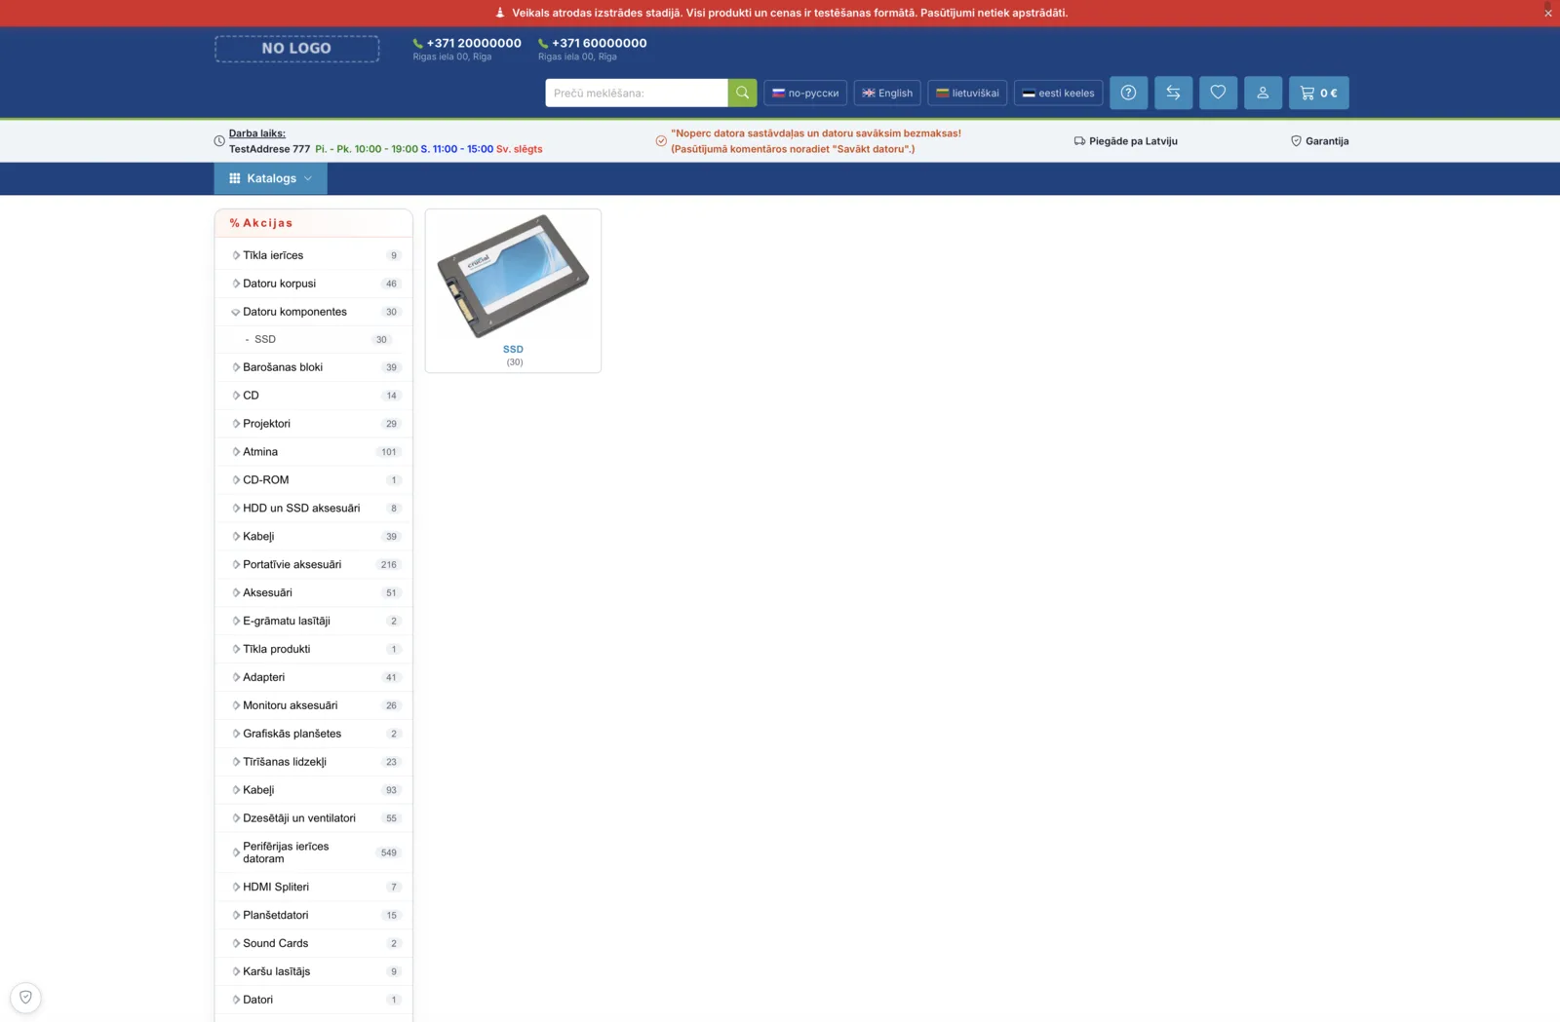Open the user account icon
The width and height of the screenshot is (1560, 1022).
point(1263,93)
